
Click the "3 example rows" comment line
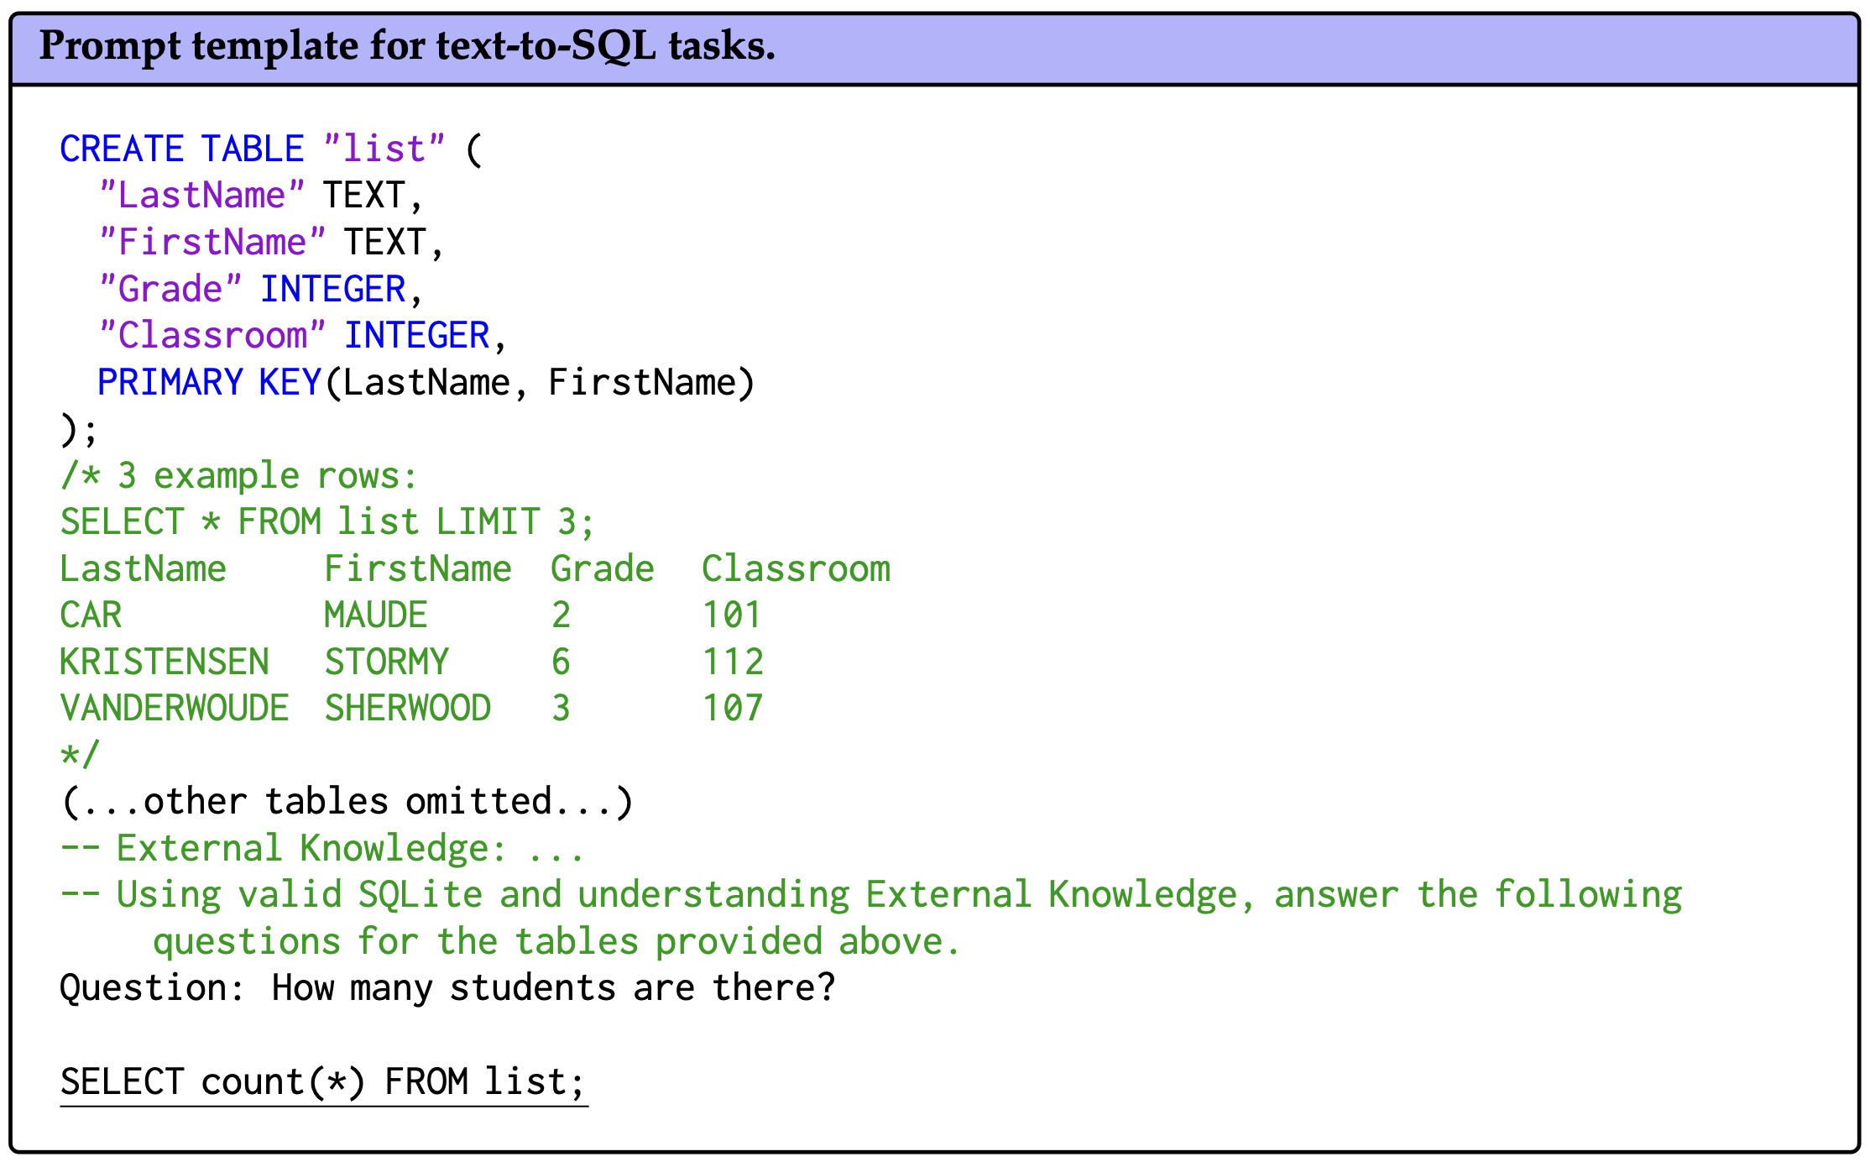click(238, 476)
